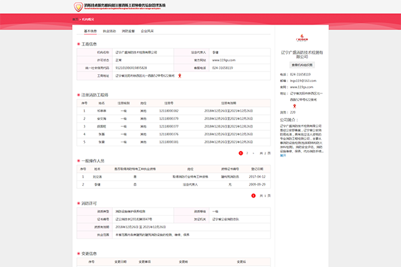The image size is (401, 267).
Task: Click the 变更后 column header
Action: click(241, 262)
